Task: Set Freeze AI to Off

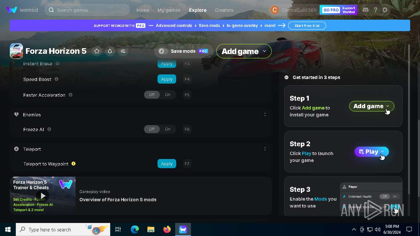Action: [x=152, y=129]
